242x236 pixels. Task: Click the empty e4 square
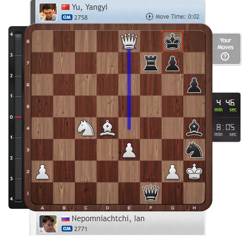click(129, 128)
